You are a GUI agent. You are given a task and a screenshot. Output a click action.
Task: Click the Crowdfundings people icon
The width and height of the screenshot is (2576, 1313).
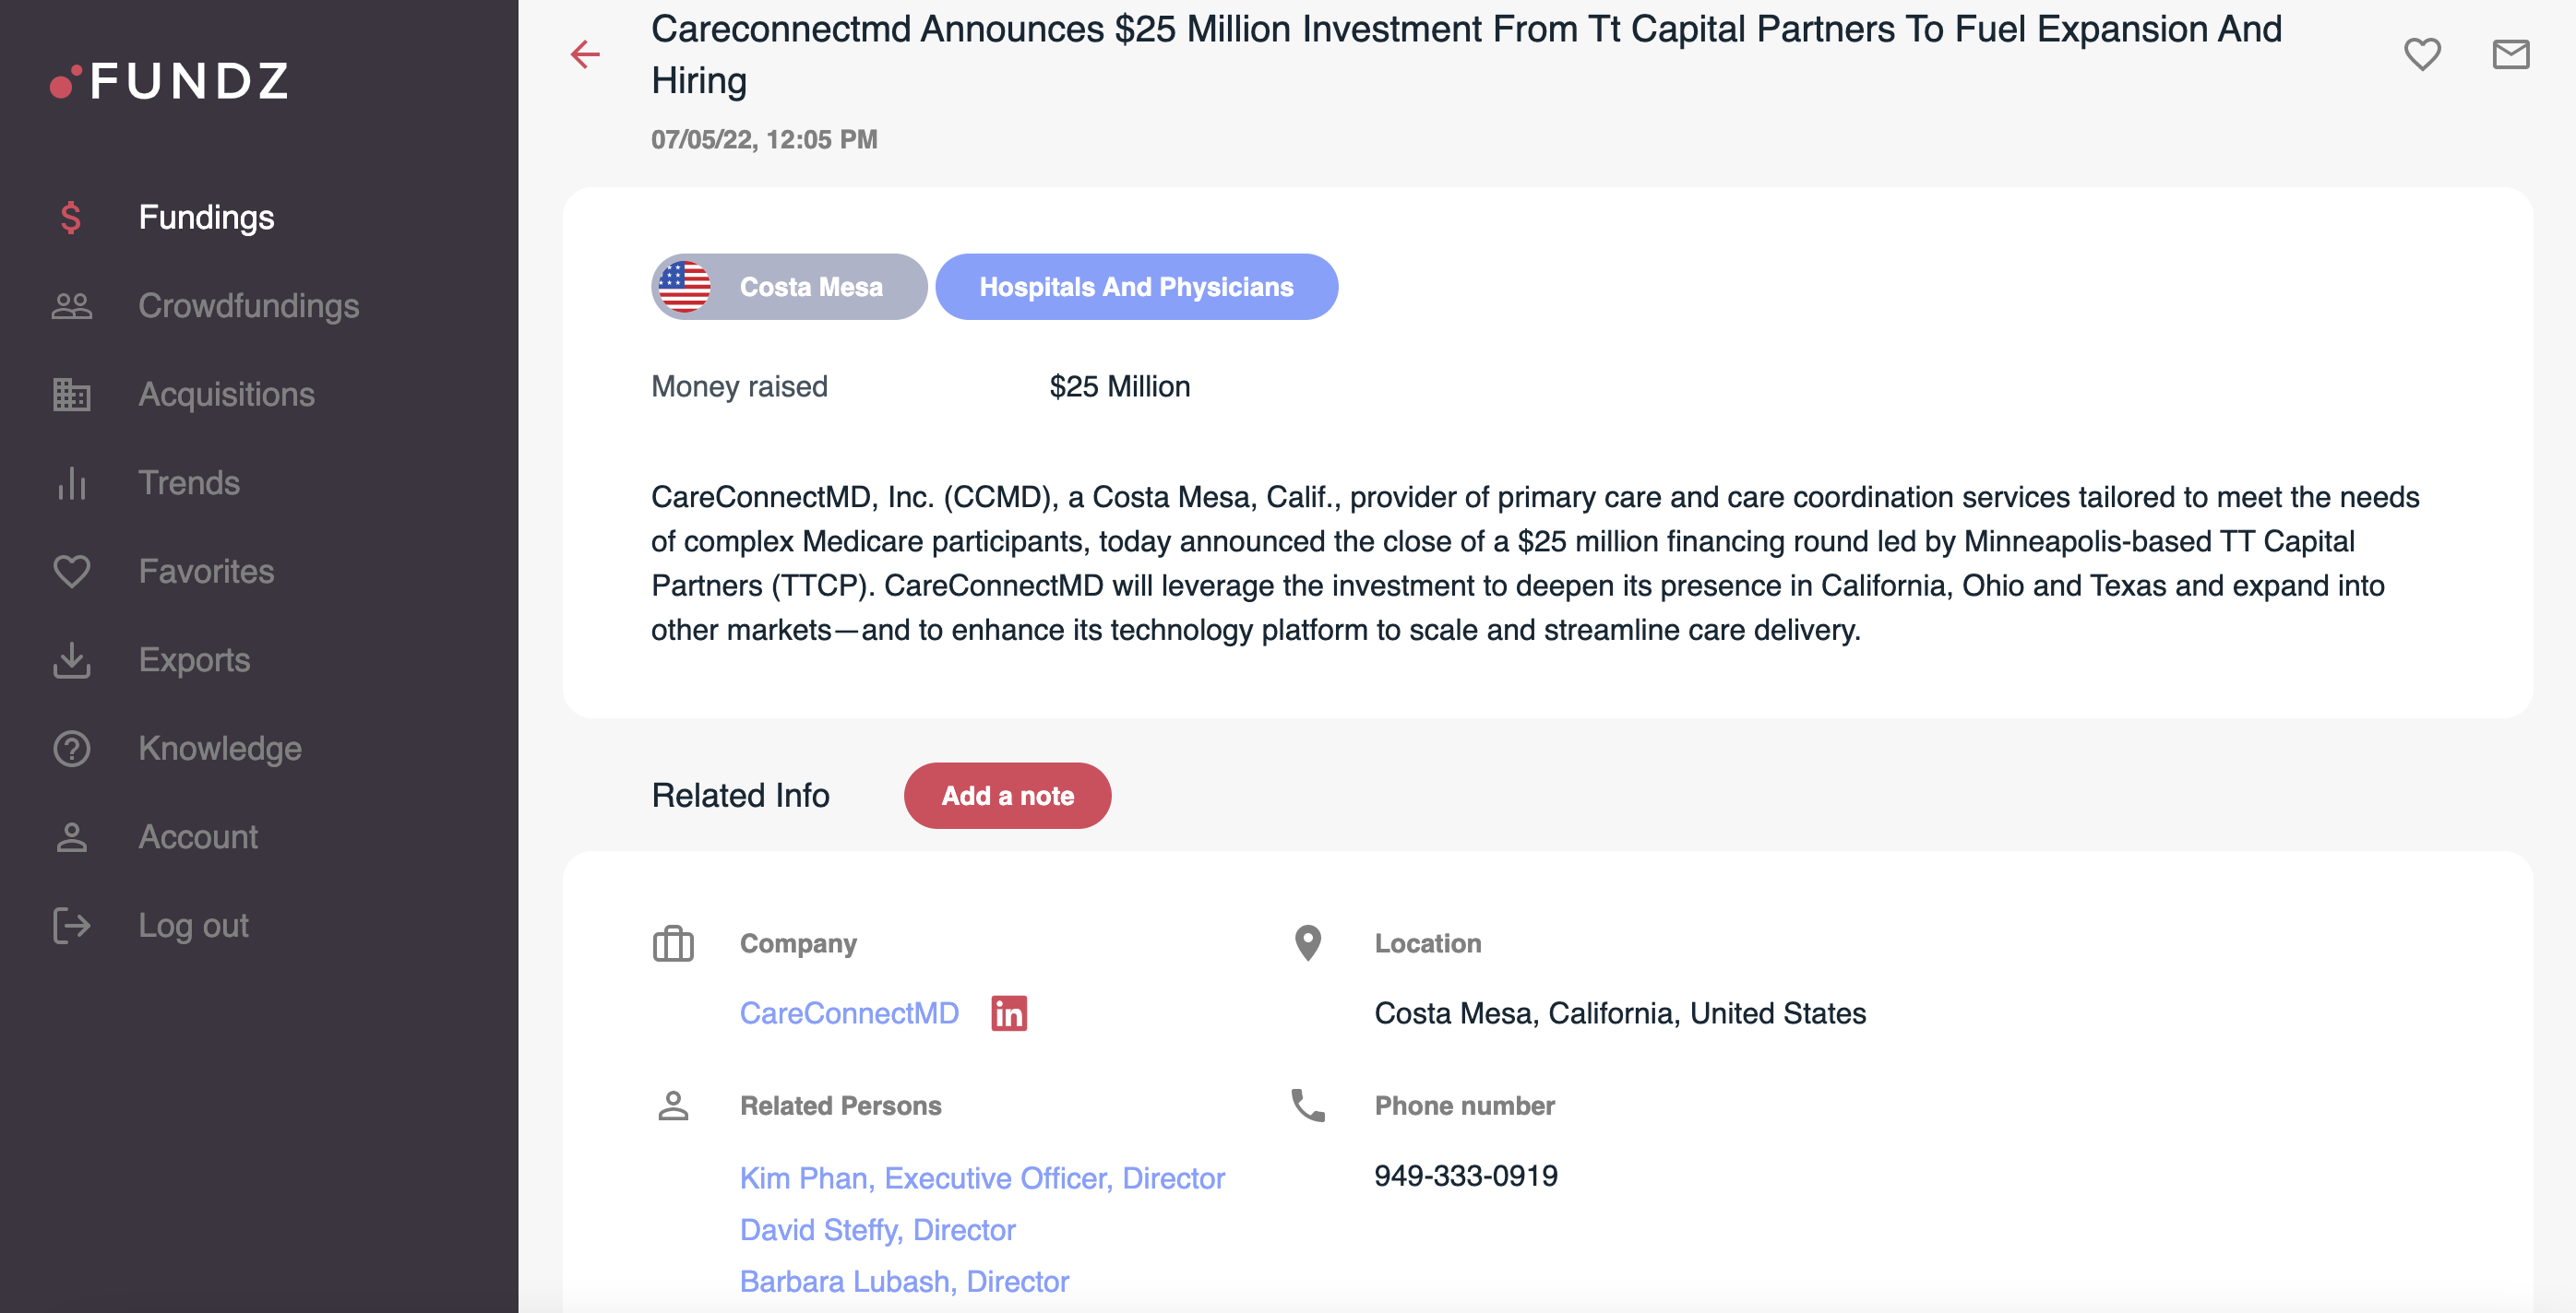(x=71, y=306)
